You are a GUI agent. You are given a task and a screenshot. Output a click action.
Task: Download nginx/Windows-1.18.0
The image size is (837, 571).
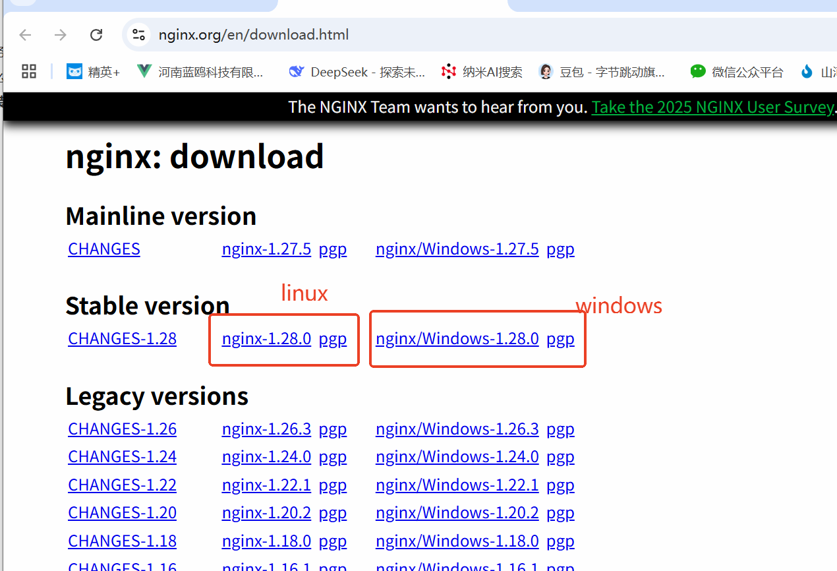457,541
